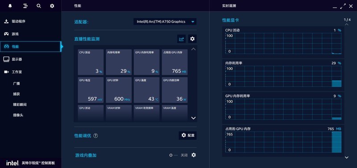This screenshot has height=168, width=357.
Task: Select the VRAM 温度 tile
Action: pos(174,113)
